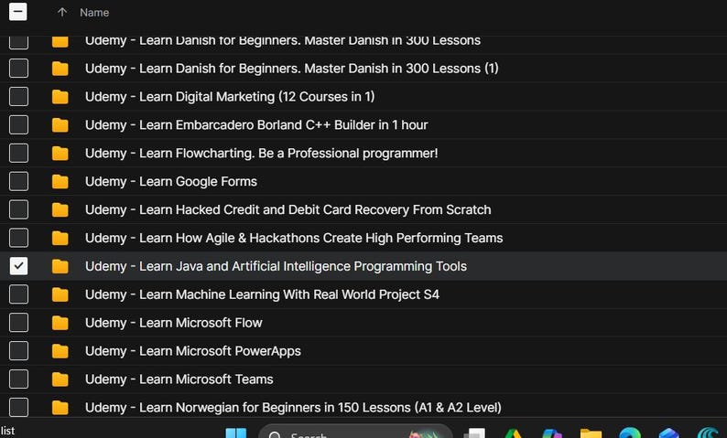The width and height of the screenshot is (727, 438).
Task: Click the Agile & Hackathons folder icon
Action: tap(60, 238)
